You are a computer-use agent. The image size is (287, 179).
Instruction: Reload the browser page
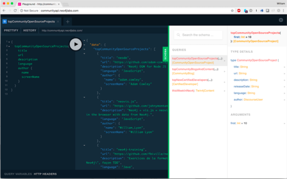15,11
